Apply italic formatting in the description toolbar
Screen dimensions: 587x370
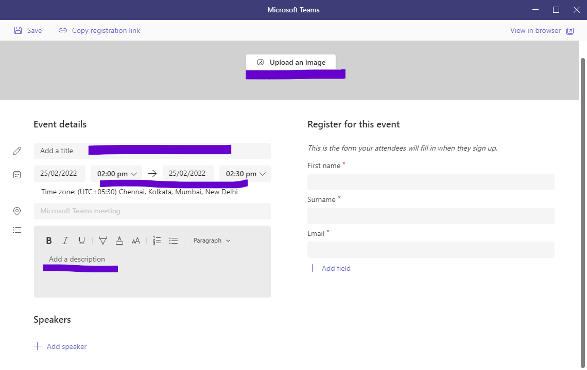pyautogui.click(x=65, y=240)
